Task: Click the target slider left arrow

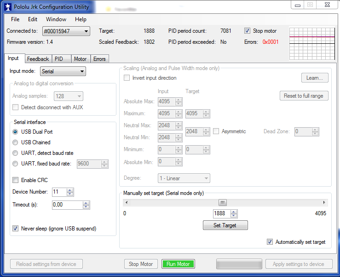Action: pos(127,202)
